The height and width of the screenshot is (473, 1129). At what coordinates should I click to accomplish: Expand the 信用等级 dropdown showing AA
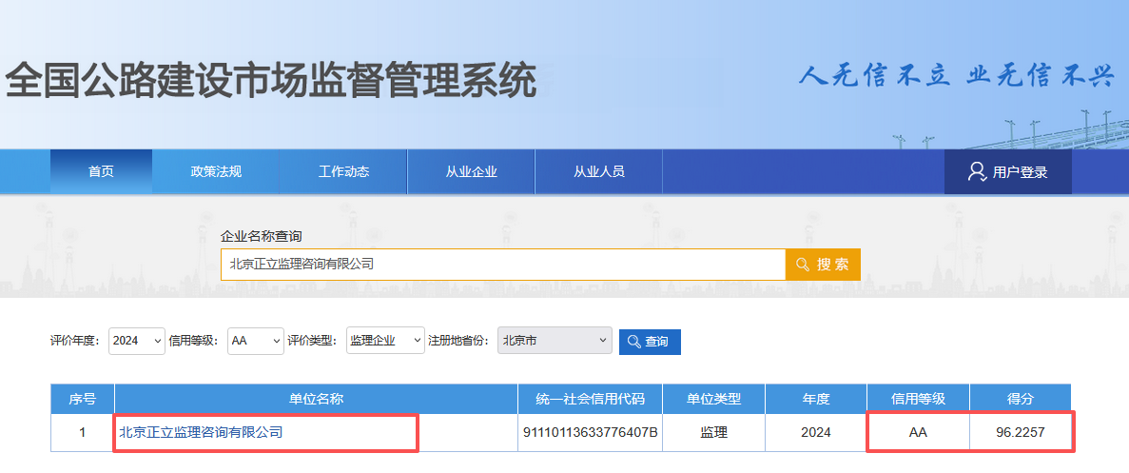[x=256, y=341]
